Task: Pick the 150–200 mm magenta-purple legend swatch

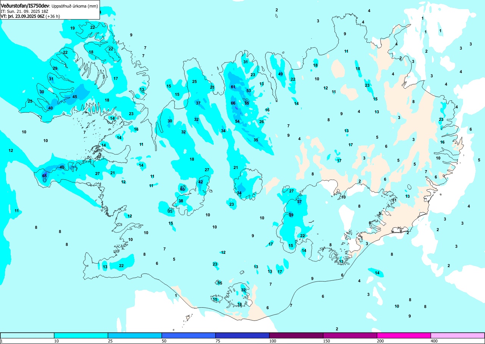Action: tap(350, 336)
